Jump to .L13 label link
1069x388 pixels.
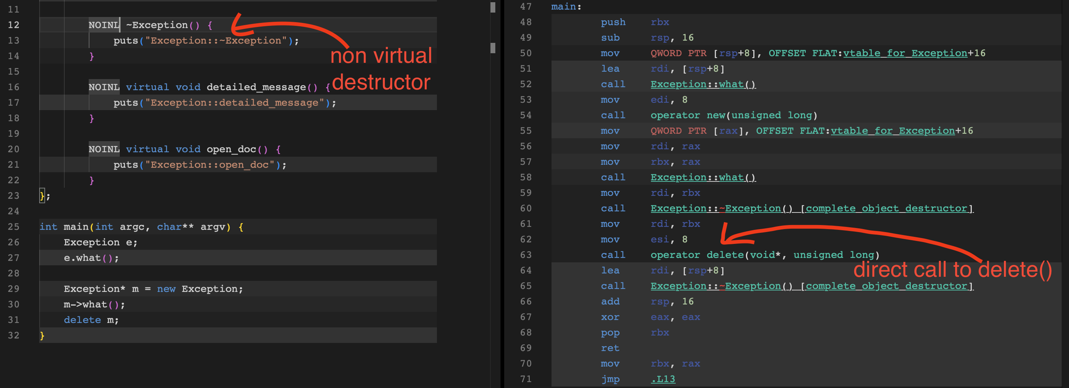click(663, 379)
